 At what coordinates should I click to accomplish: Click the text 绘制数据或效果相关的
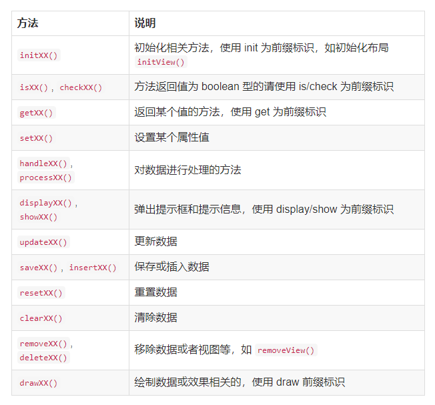coord(188,382)
